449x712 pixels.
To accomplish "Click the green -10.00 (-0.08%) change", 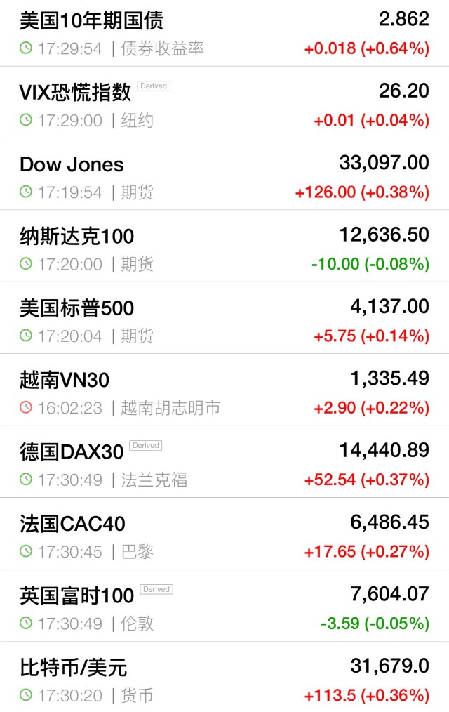I will (370, 264).
